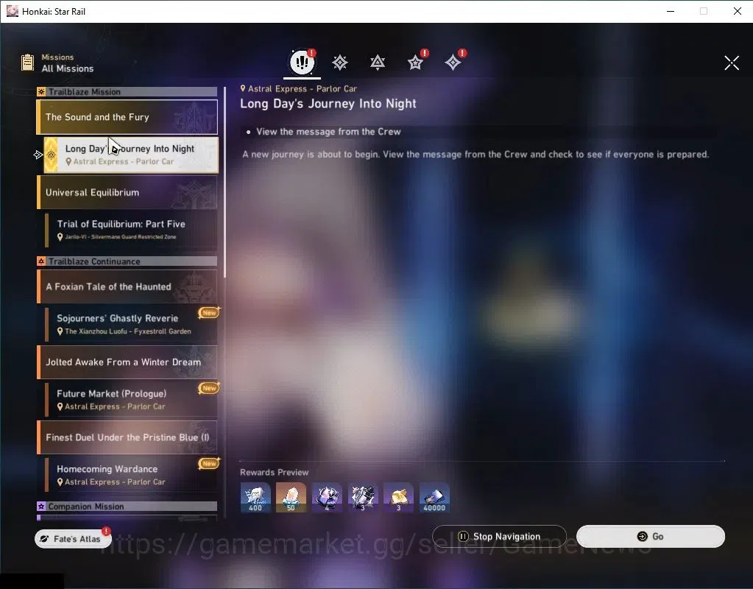Select the All Missions tab icon
This screenshot has width=753, height=589.
coord(302,62)
